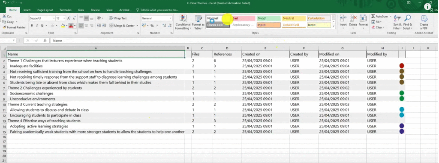This screenshot has height=163, width=439.
Task: Open the Format as Table menu
Action: (198, 22)
